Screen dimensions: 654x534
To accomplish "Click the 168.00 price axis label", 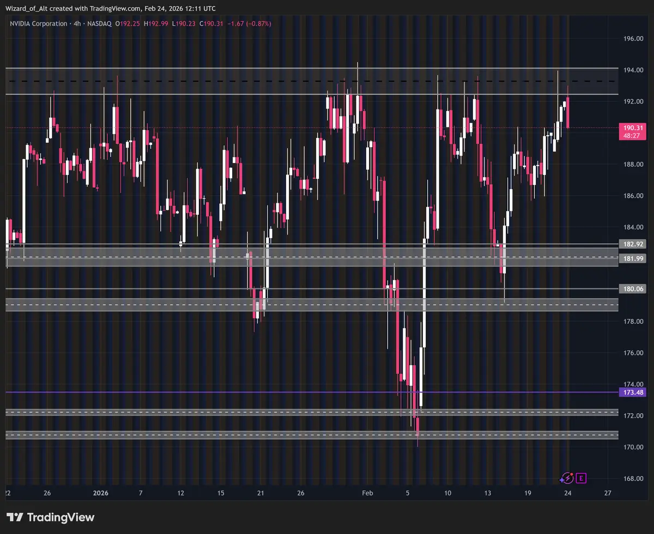I will pos(632,479).
